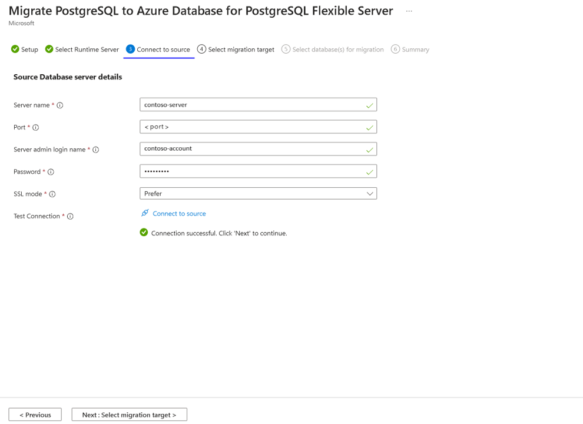Open the Prefer SSL mode combo box
583x424 pixels.
[258, 194]
